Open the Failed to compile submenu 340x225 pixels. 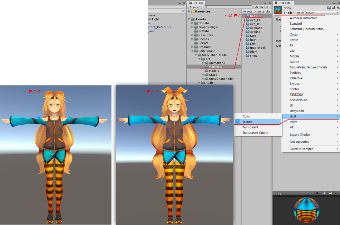(311, 149)
